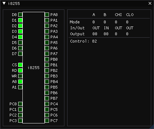The image size is (154, 129).
Task: Click the PA3 pin indicator
Action: (47, 31)
